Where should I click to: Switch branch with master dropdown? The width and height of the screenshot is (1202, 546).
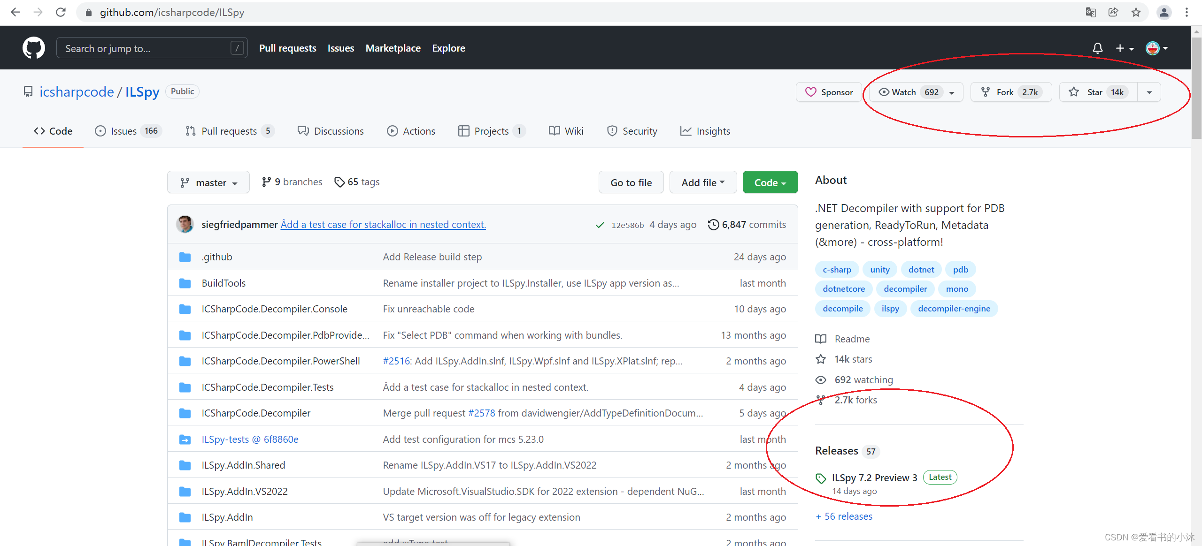pos(208,182)
